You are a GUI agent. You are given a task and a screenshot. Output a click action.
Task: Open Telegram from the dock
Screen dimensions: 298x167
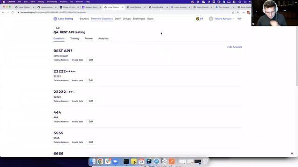coord(156,161)
